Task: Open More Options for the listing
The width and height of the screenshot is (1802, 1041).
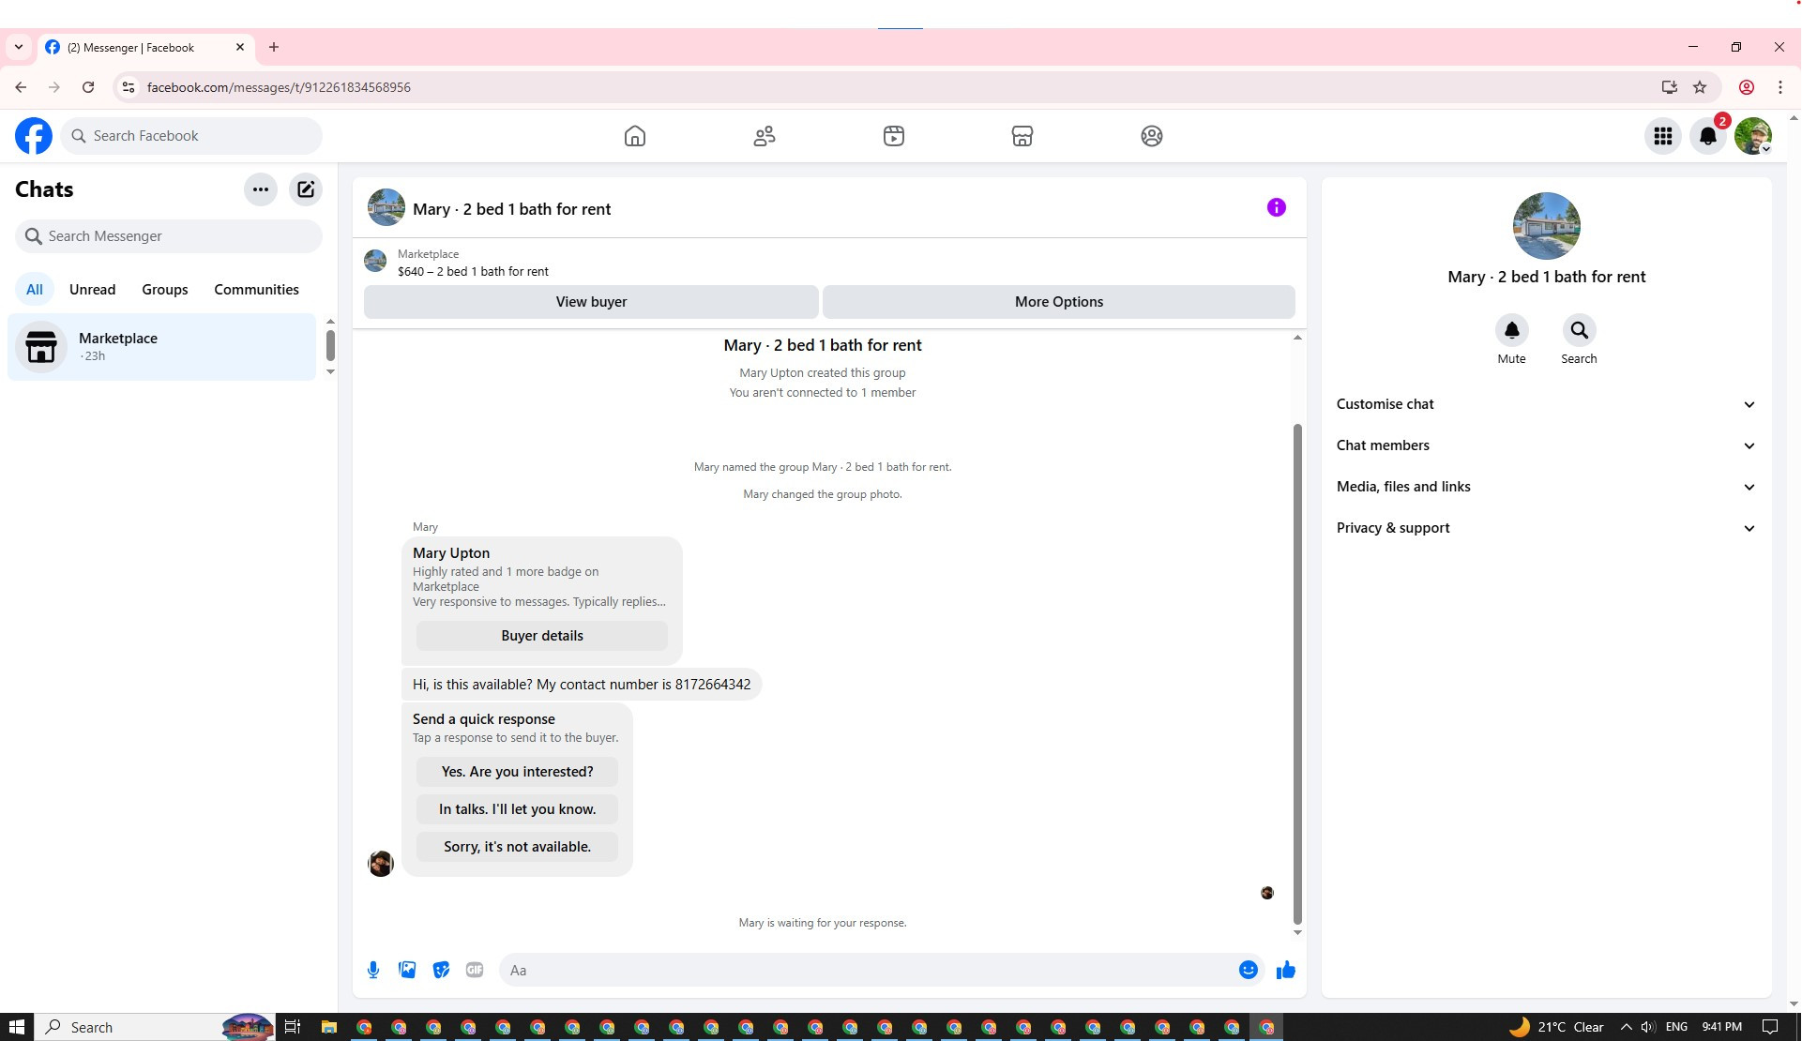Action: click(1059, 302)
